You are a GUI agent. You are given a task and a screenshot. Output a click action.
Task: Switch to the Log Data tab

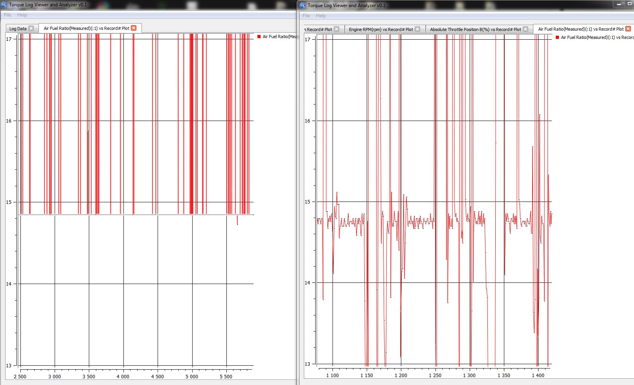pos(18,29)
